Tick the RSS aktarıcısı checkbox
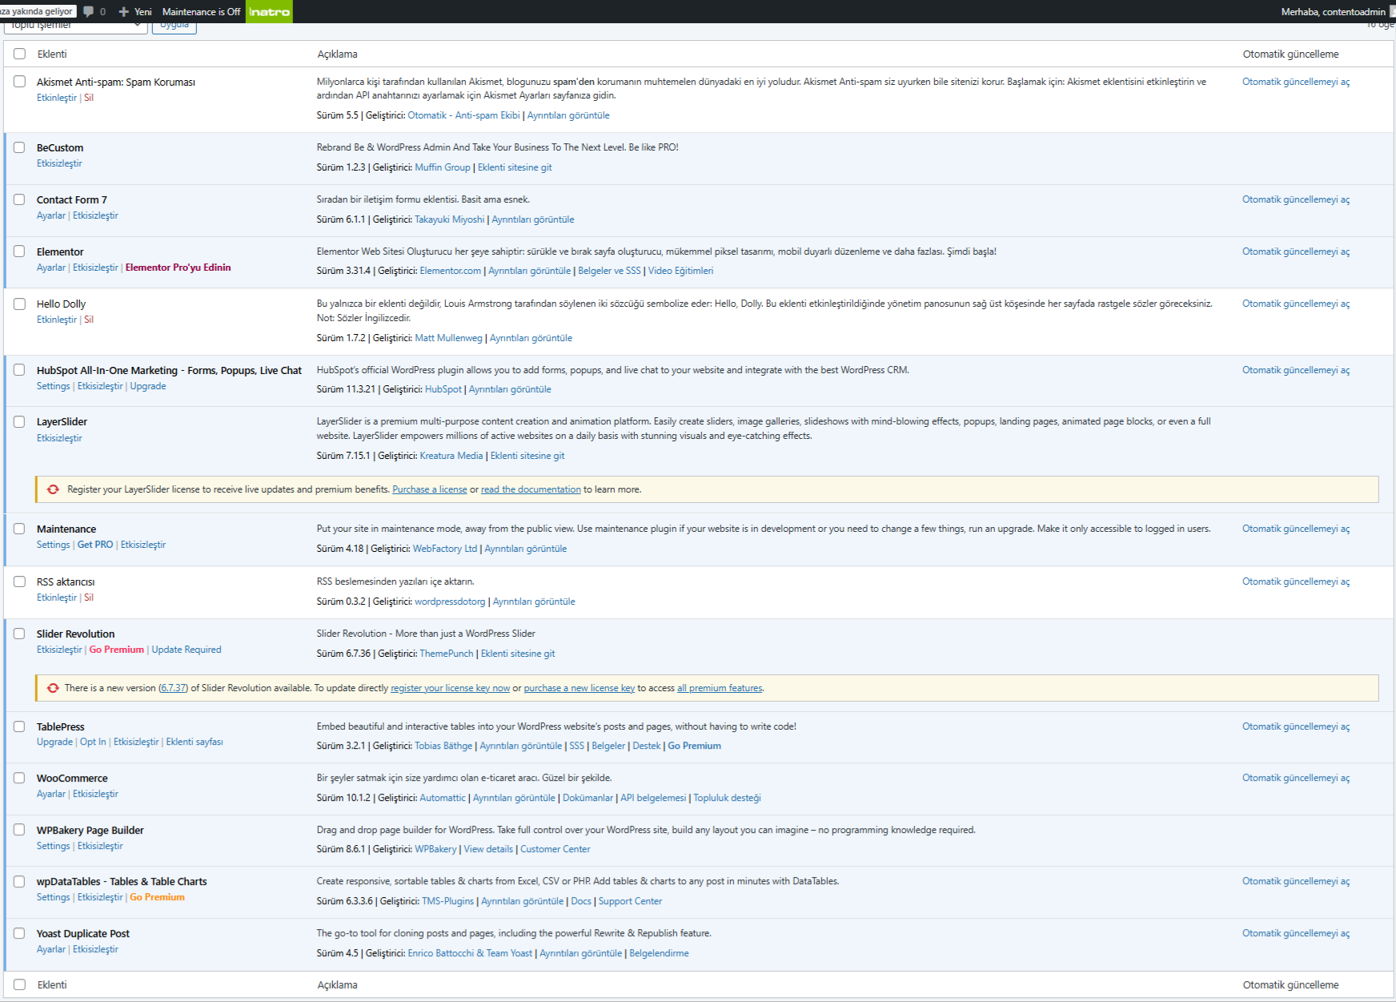Image resolution: width=1396 pixels, height=1002 pixels. tap(19, 581)
